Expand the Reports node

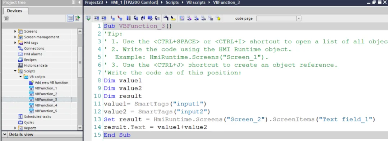pos(15,128)
